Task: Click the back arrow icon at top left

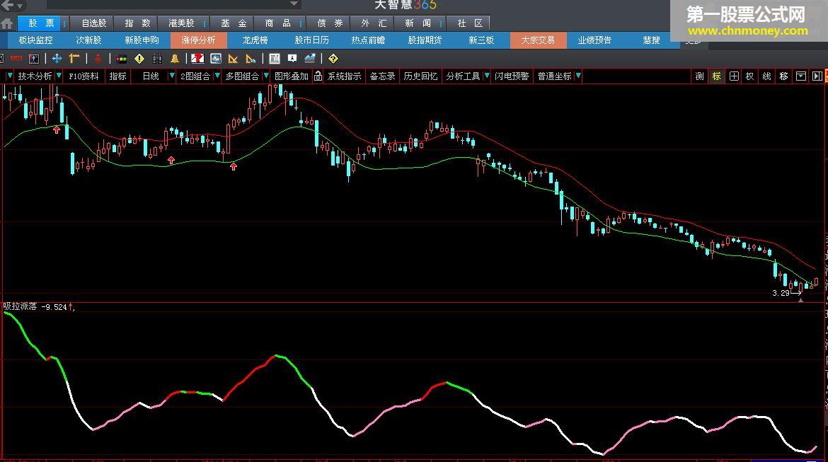Action: 7,5
